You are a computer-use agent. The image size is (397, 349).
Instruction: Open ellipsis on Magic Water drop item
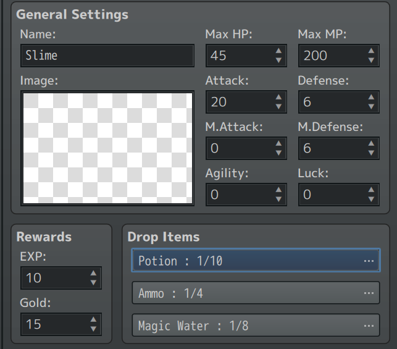tap(369, 326)
